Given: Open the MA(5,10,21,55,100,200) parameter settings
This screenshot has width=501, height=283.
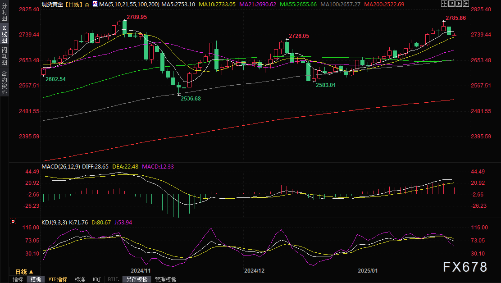Looking at the screenshot, I should 128,4.
